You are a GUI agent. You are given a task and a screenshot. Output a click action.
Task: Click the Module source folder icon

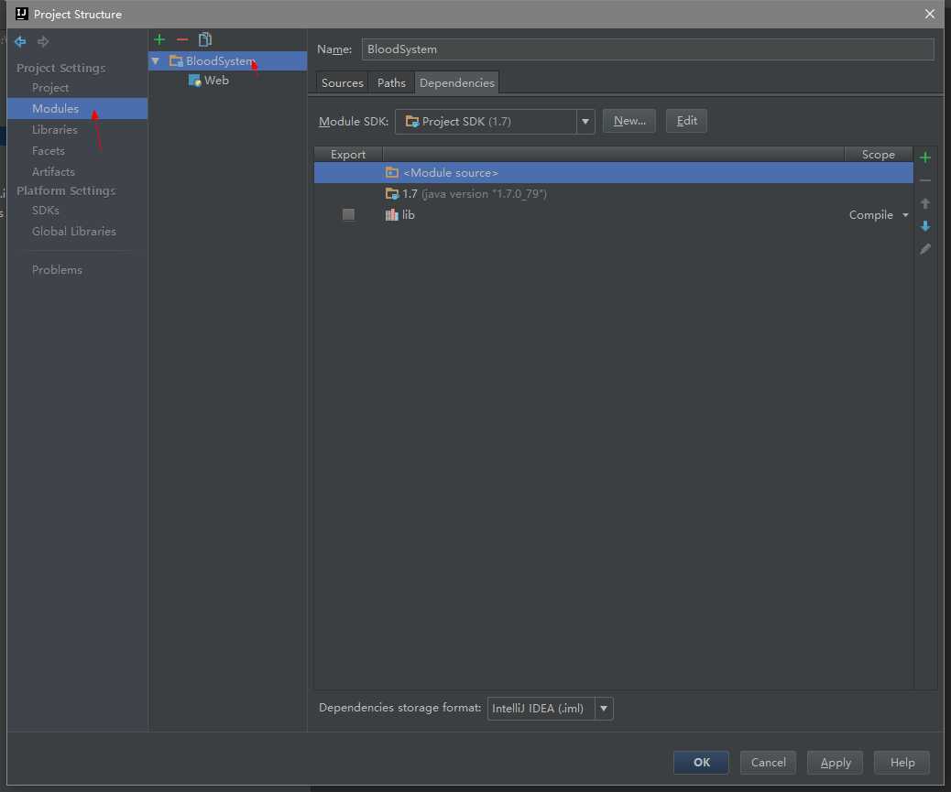pyautogui.click(x=392, y=173)
